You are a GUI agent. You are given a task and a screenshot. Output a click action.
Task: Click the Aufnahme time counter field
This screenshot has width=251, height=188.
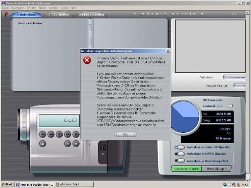[x=235, y=77]
